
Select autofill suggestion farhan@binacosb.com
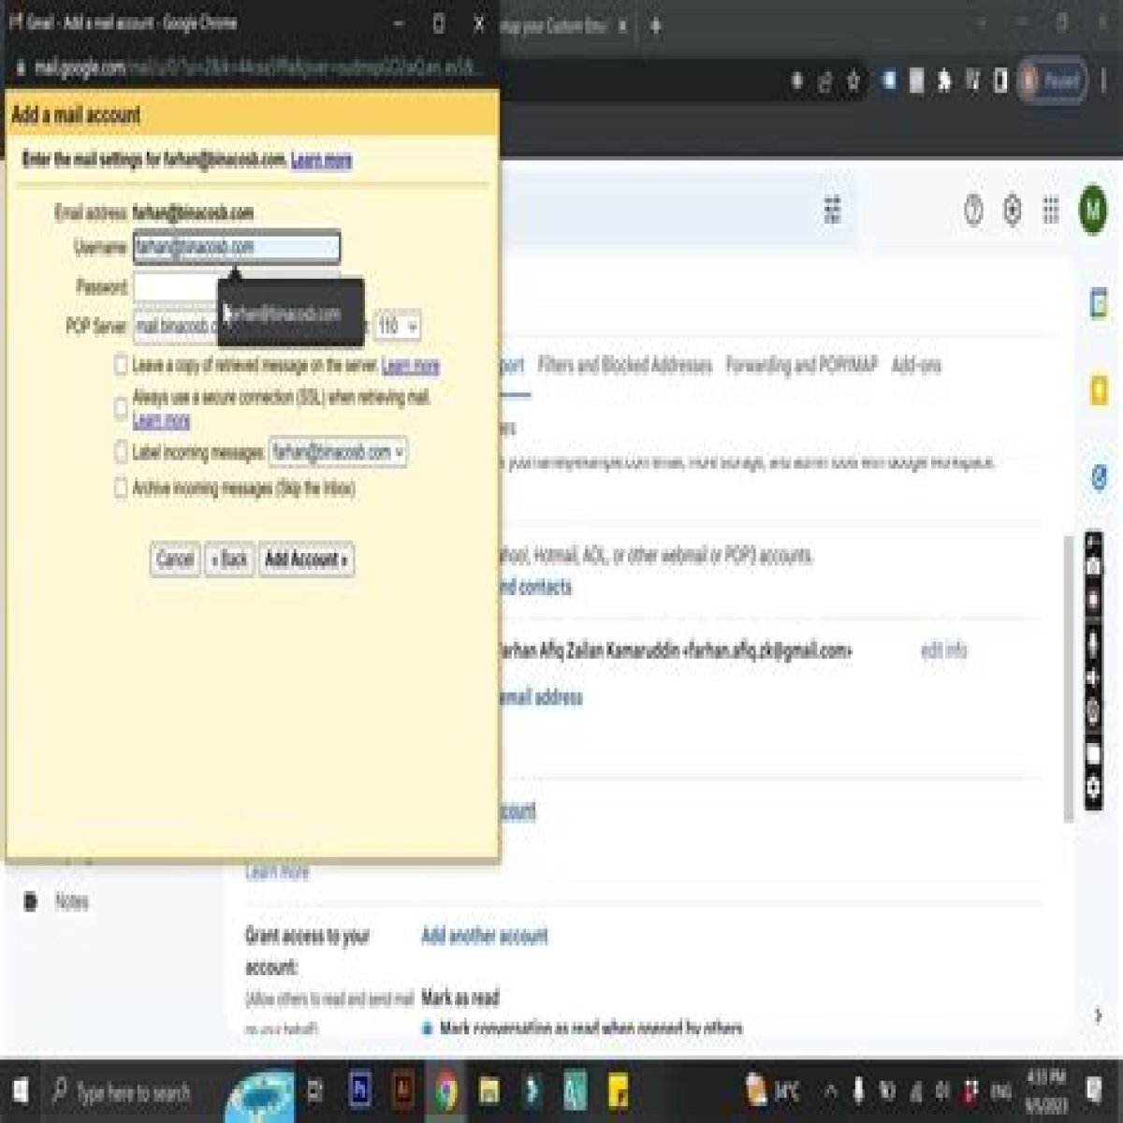coord(291,314)
